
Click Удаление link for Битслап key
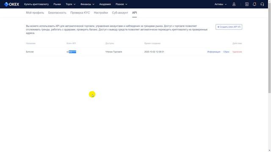pos(237,52)
